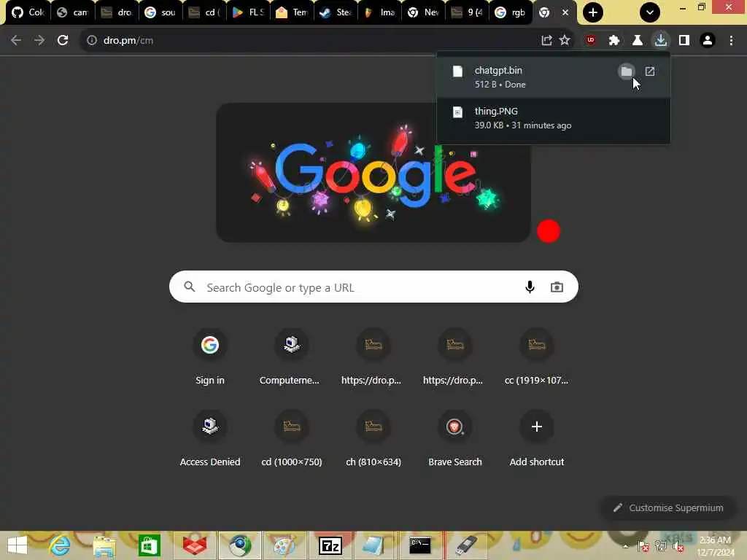Go forward to next page
The height and width of the screenshot is (560, 747).
click(39, 40)
